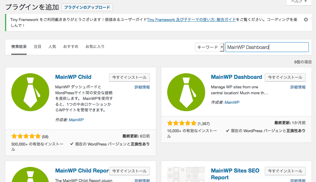
Task: Open the MainWP Child plugin title link
Action: (x=73, y=77)
